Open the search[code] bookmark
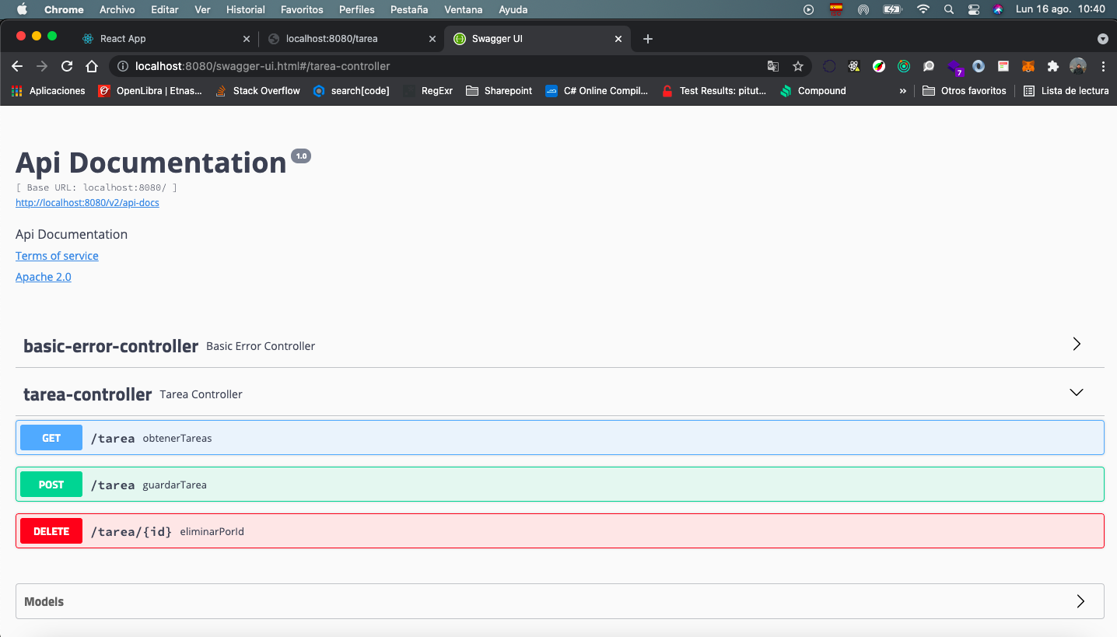 tap(351, 91)
